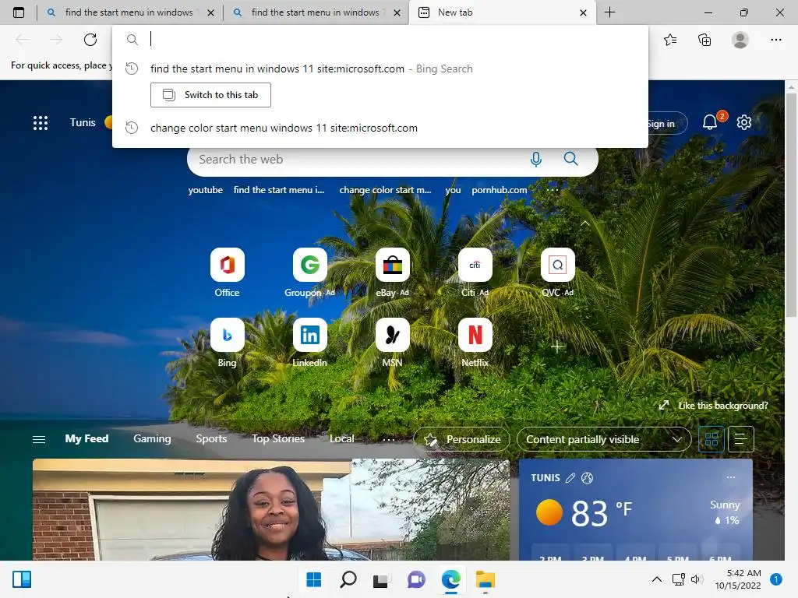Open the Local feed tab

[x=341, y=438]
